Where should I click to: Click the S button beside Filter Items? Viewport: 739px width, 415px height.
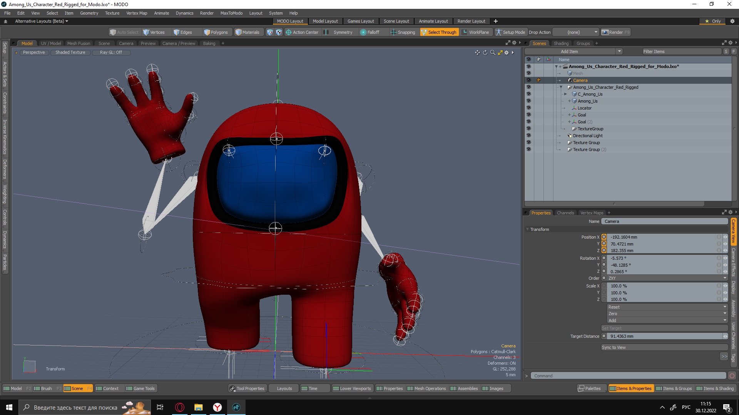(x=726, y=51)
